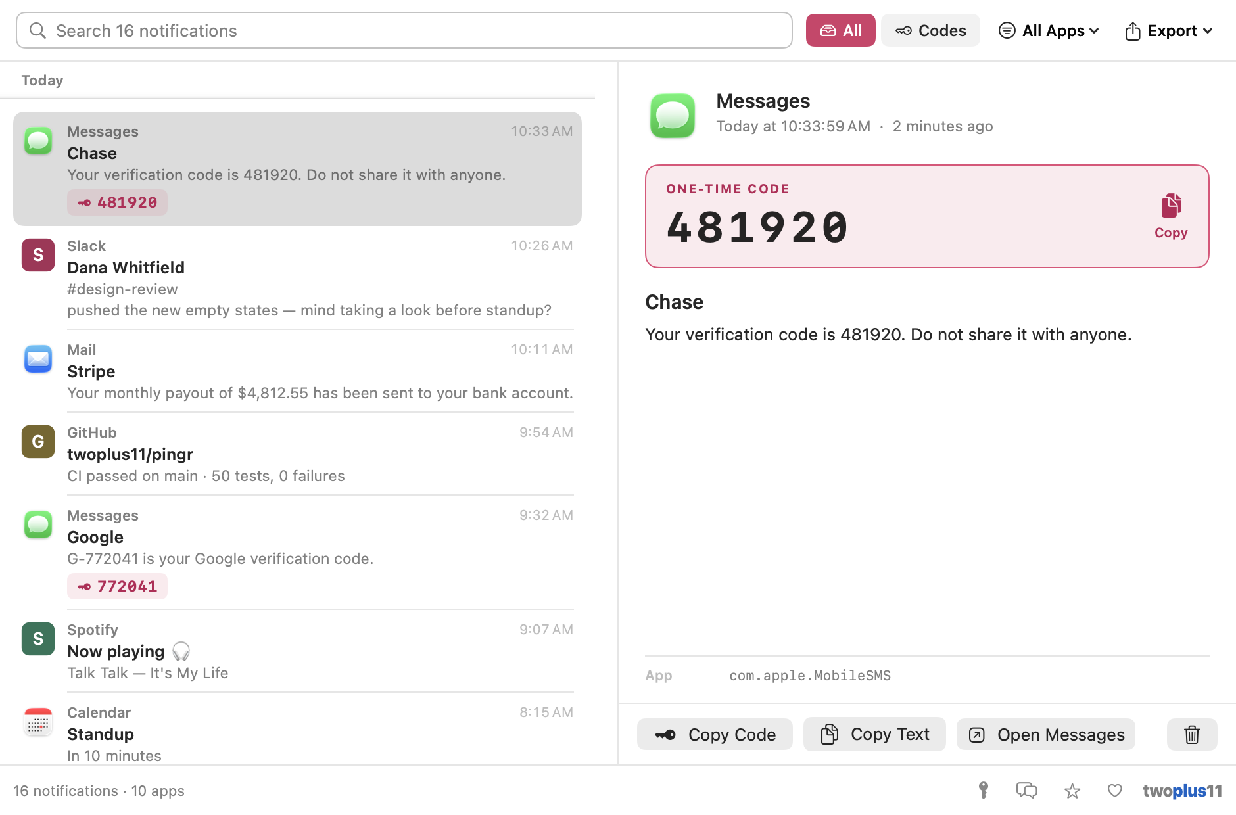Click the large 481920 one-time code
The width and height of the screenshot is (1236, 815).
click(x=757, y=227)
